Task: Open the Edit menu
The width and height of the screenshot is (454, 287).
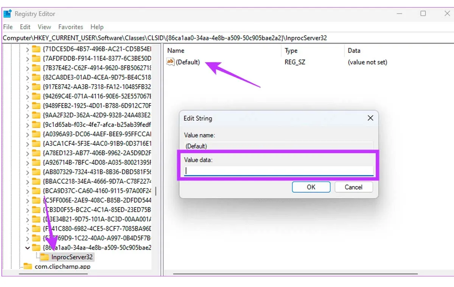Action: [x=25, y=27]
